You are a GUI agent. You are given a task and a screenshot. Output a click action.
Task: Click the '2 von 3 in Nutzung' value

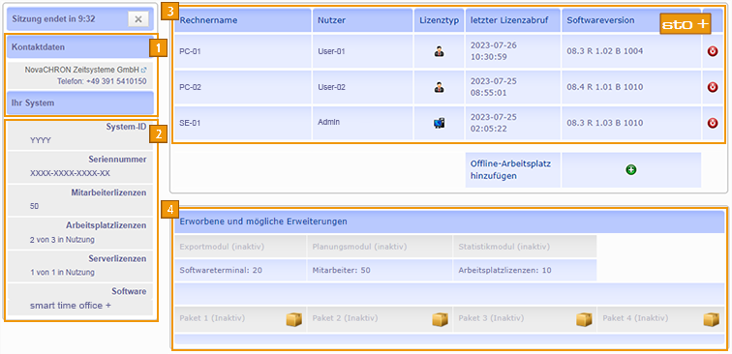[x=62, y=240]
